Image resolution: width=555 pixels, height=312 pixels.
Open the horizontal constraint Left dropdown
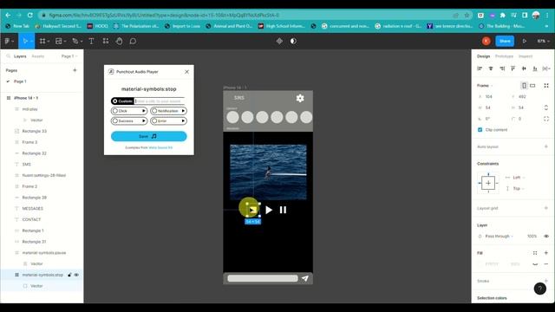coord(519,178)
